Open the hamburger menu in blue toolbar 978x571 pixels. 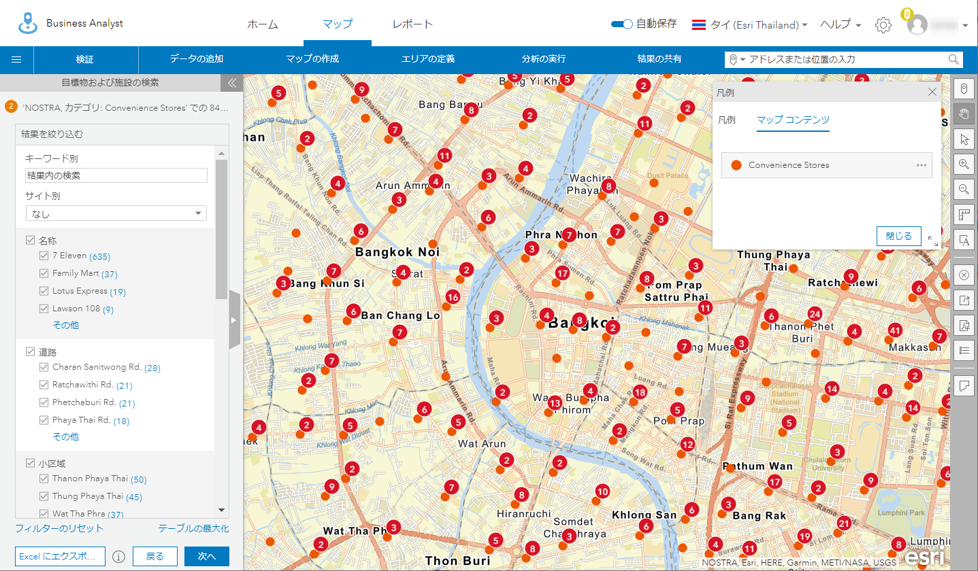pos(16,59)
